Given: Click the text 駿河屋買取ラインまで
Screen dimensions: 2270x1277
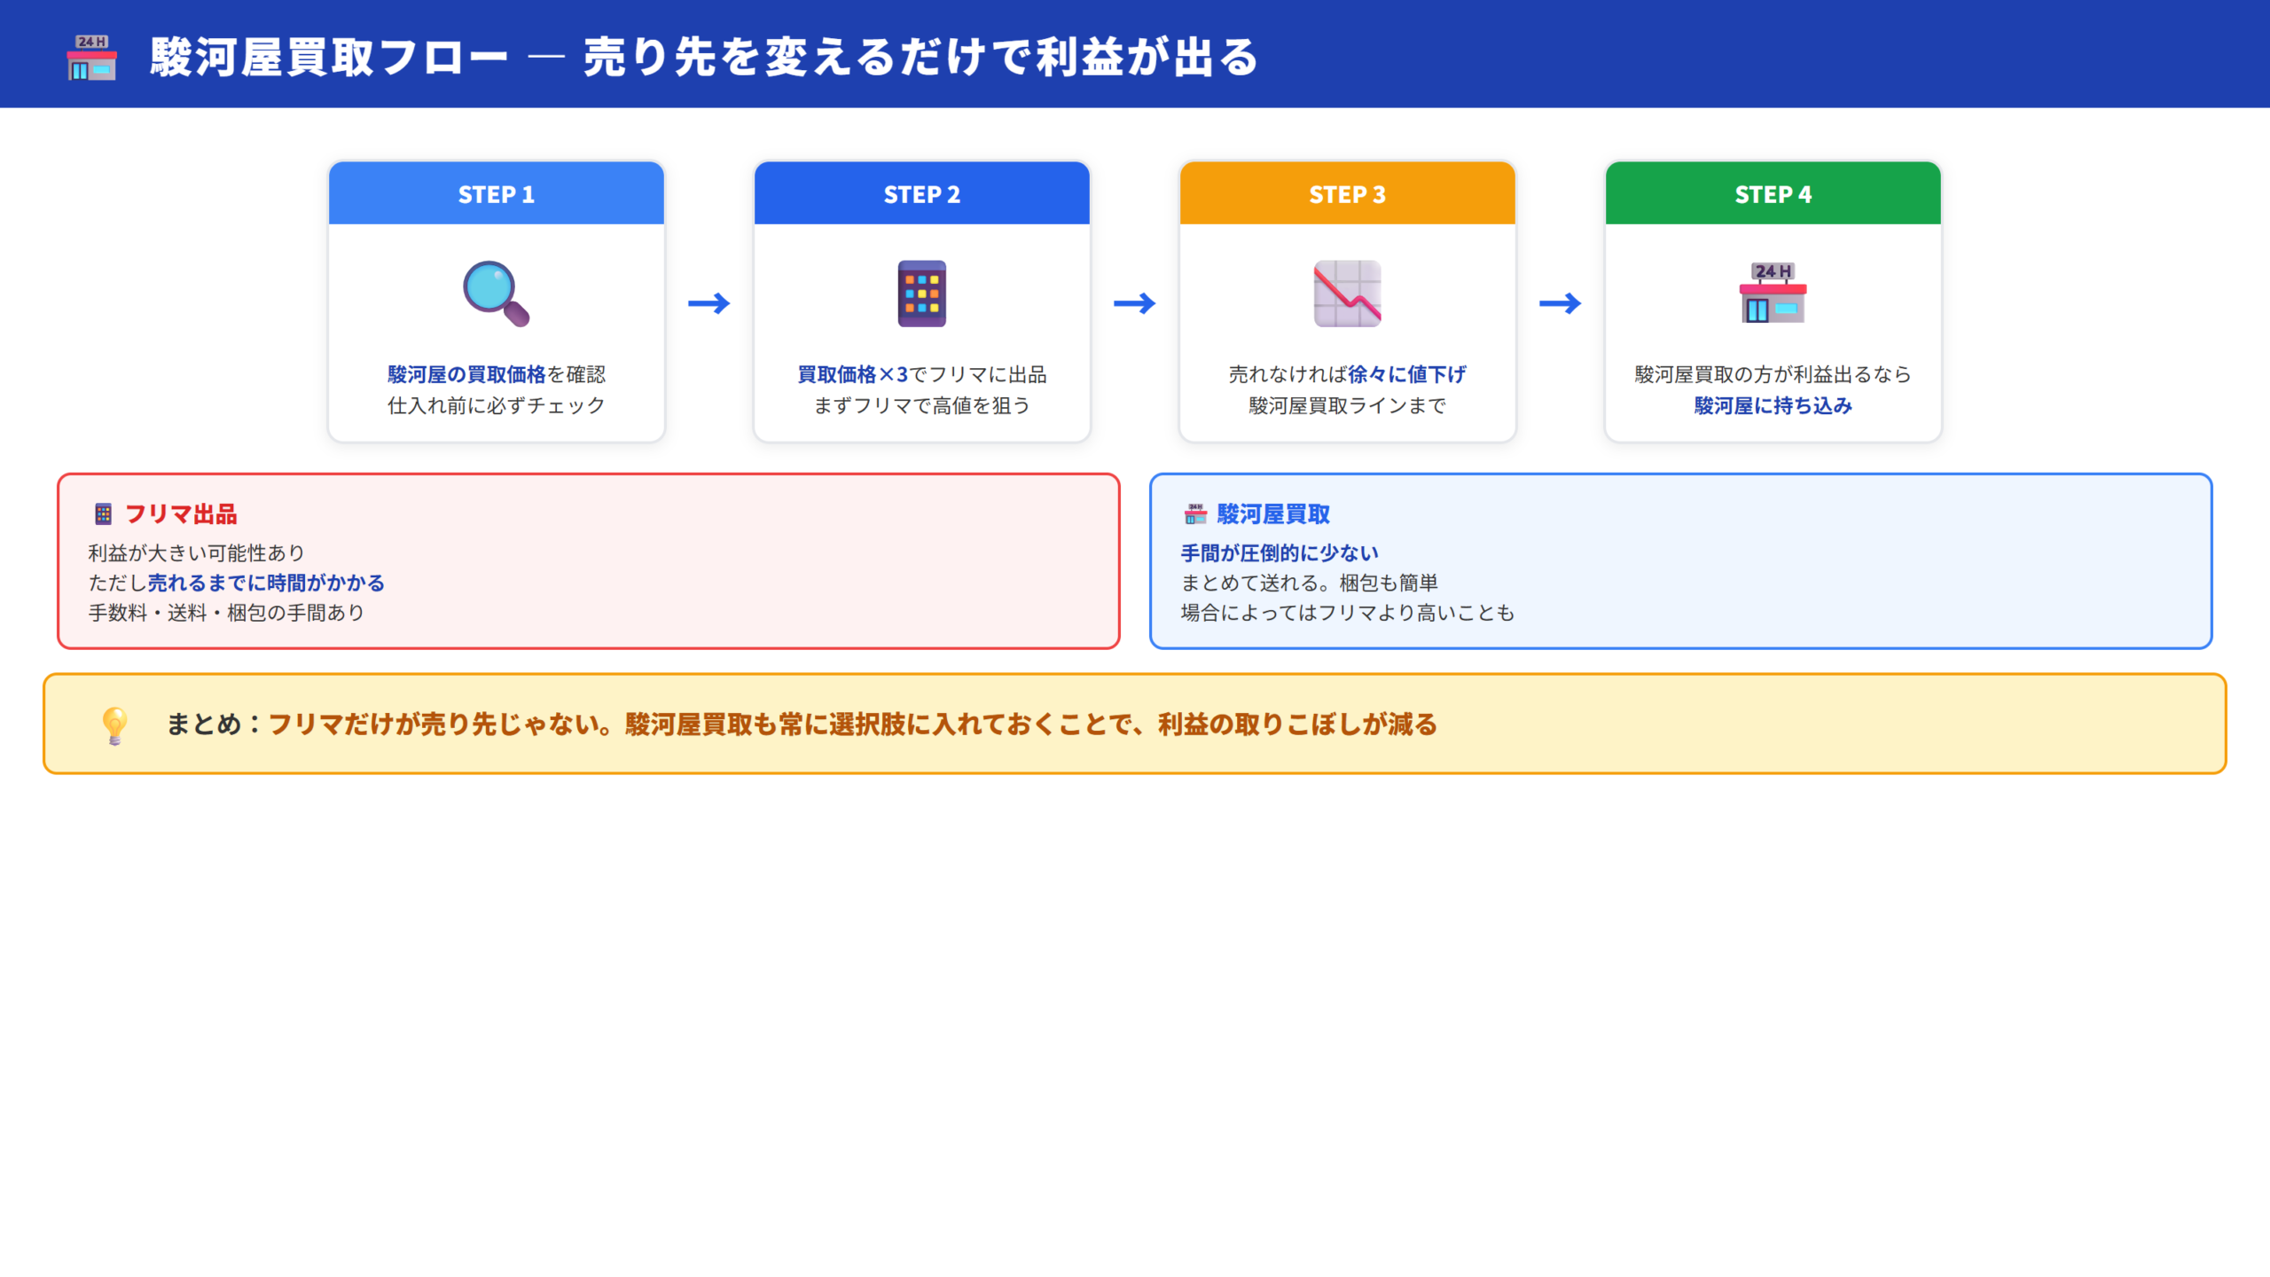Looking at the screenshot, I should [x=1348, y=405].
